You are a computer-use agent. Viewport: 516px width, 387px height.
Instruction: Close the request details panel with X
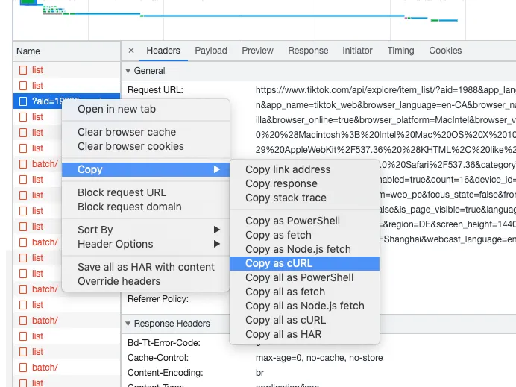pyautogui.click(x=131, y=51)
